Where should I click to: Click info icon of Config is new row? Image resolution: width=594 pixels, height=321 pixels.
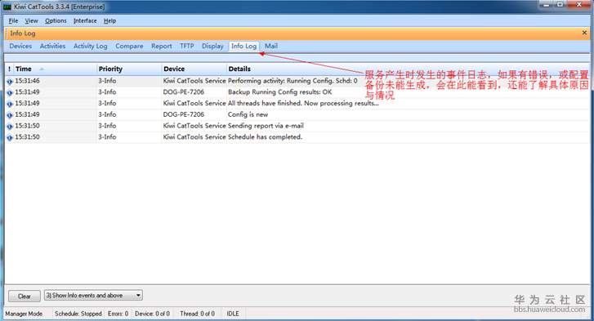[x=10, y=115]
